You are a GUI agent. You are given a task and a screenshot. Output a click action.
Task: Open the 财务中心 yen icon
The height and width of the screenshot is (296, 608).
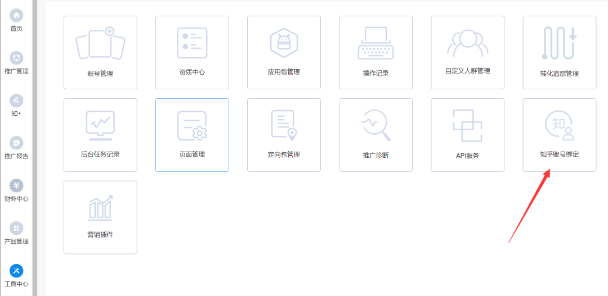[16, 186]
